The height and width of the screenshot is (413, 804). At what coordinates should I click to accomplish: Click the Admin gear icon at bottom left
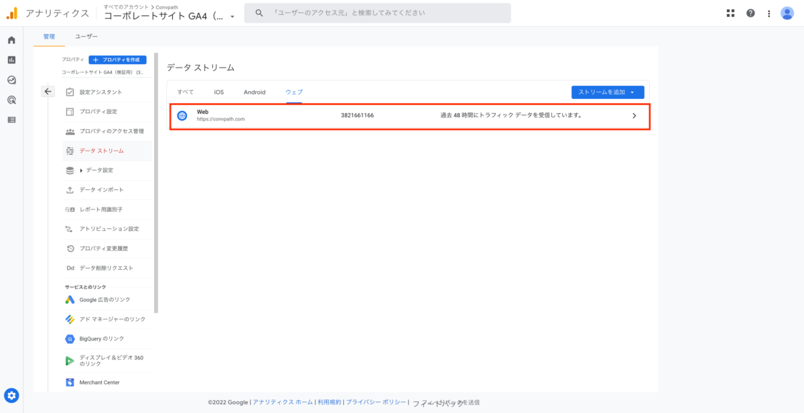[11, 396]
